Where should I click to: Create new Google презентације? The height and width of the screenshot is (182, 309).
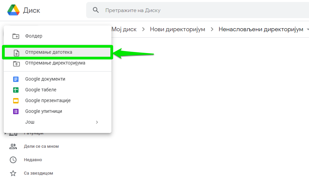pyautogui.click(x=58, y=101)
